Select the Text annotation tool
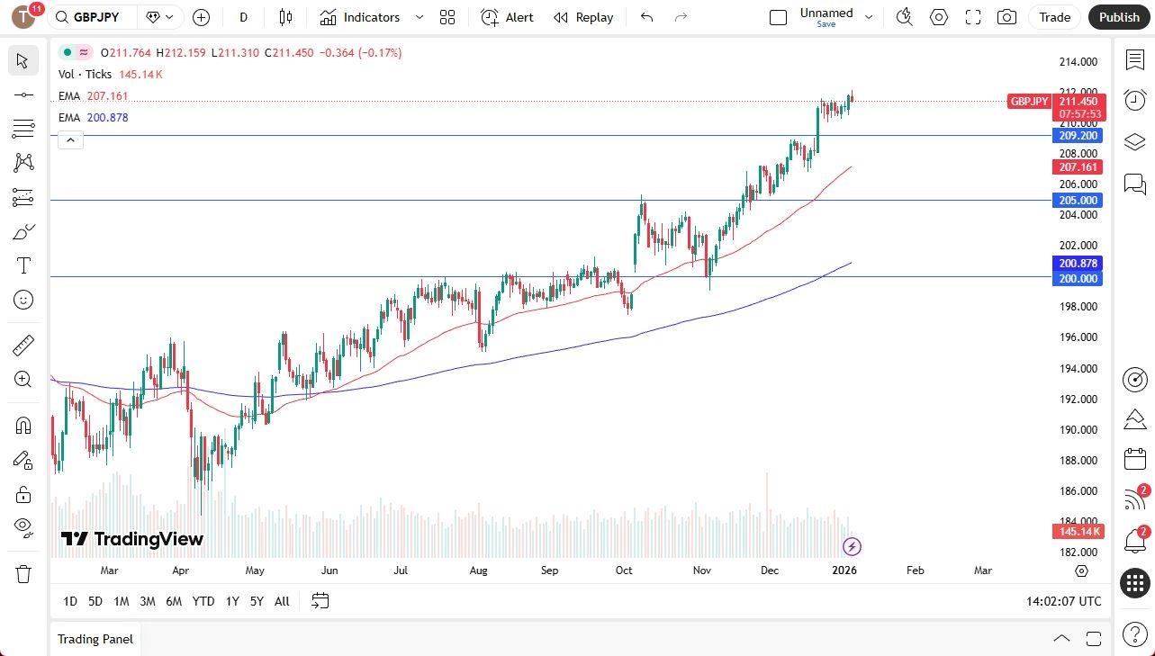1155x656 pixels. [x=23, y=265]
